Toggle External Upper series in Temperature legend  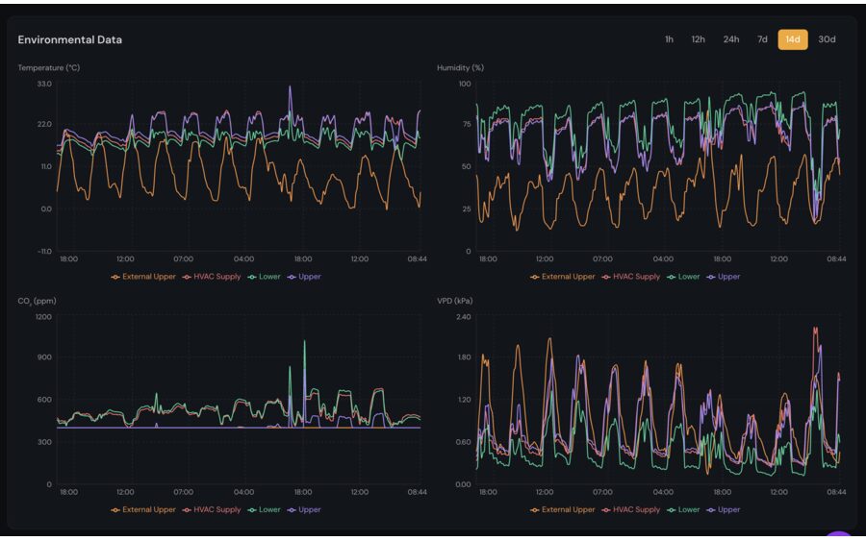(x=144, y=277)
